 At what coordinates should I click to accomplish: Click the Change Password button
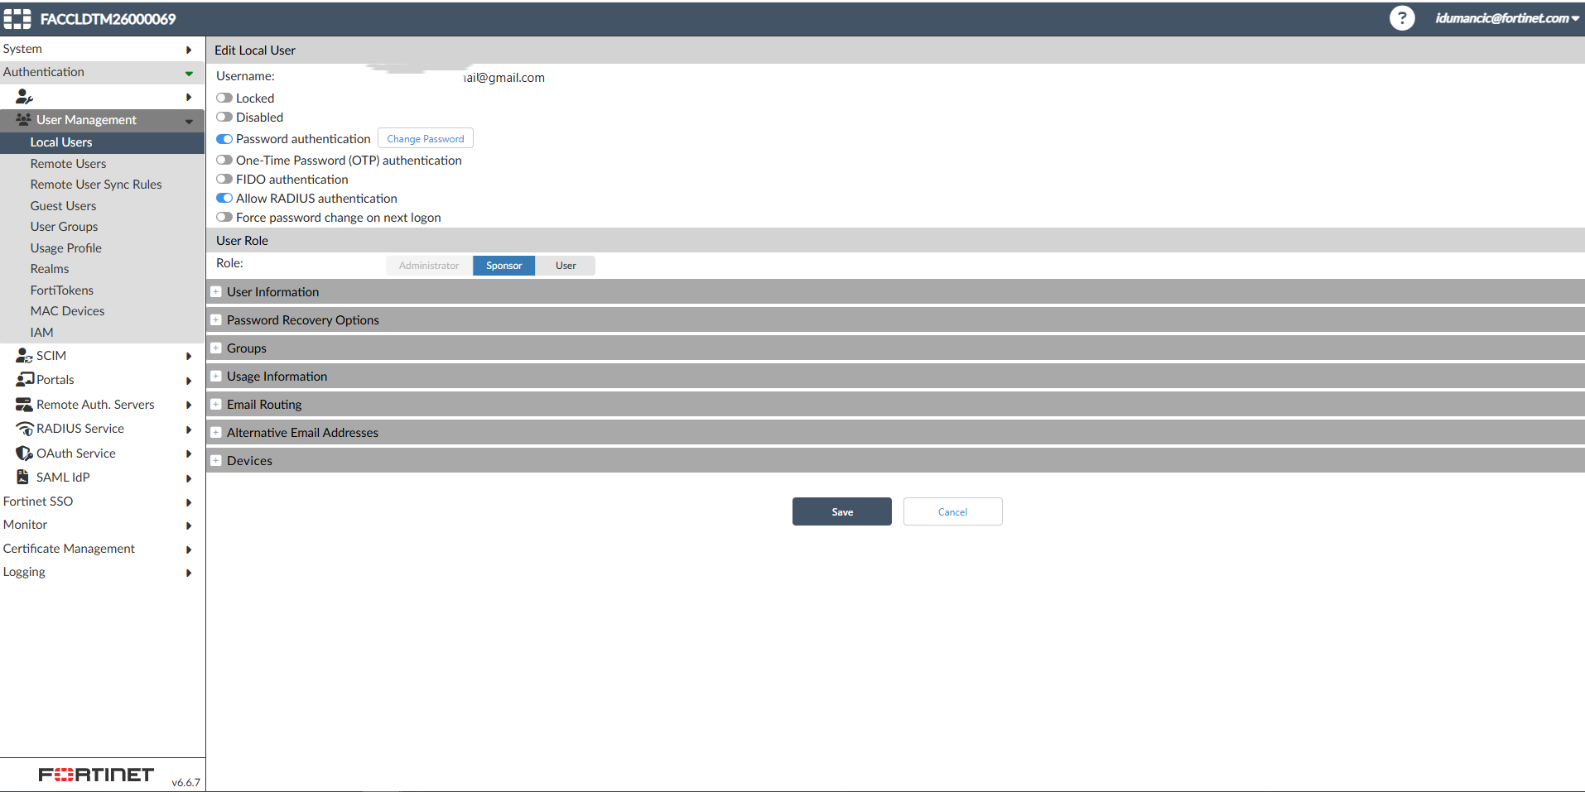click(426, 139)
